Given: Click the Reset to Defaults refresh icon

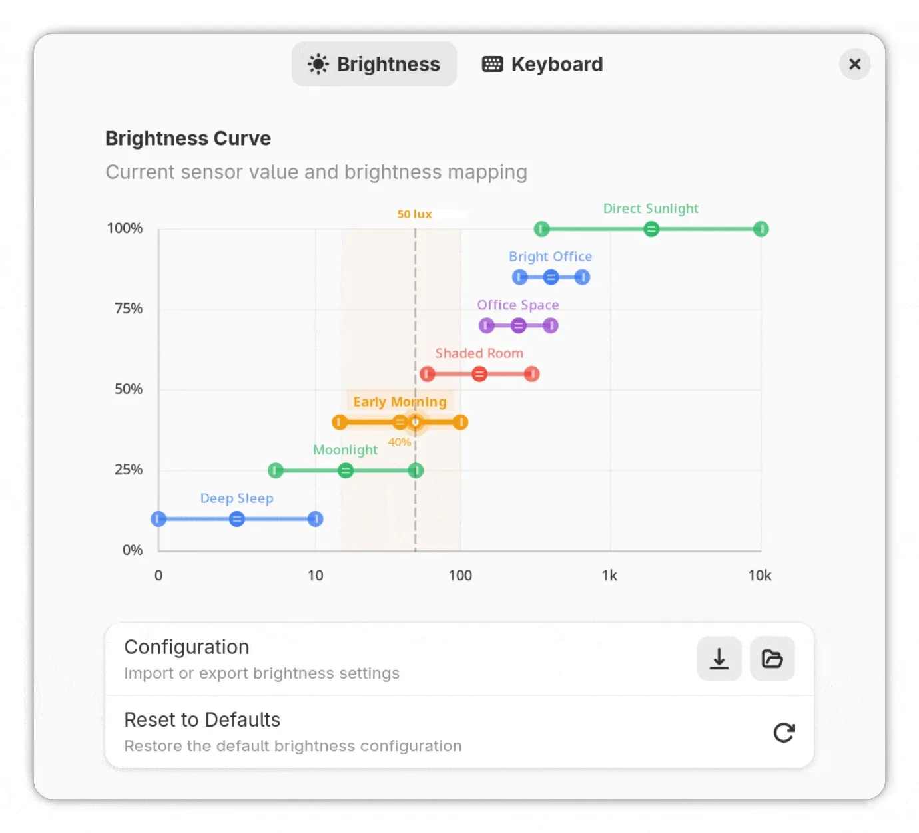Looking at the screenshot, I should pos(784,733).
